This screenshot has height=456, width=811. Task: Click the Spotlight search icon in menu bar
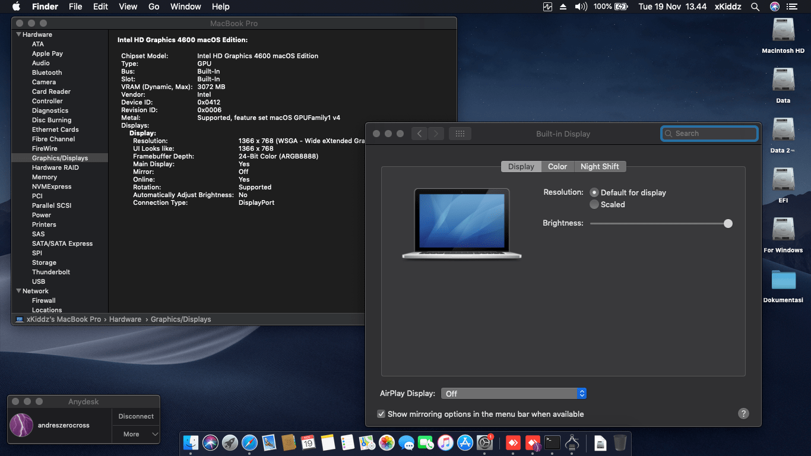pos(755,7)
